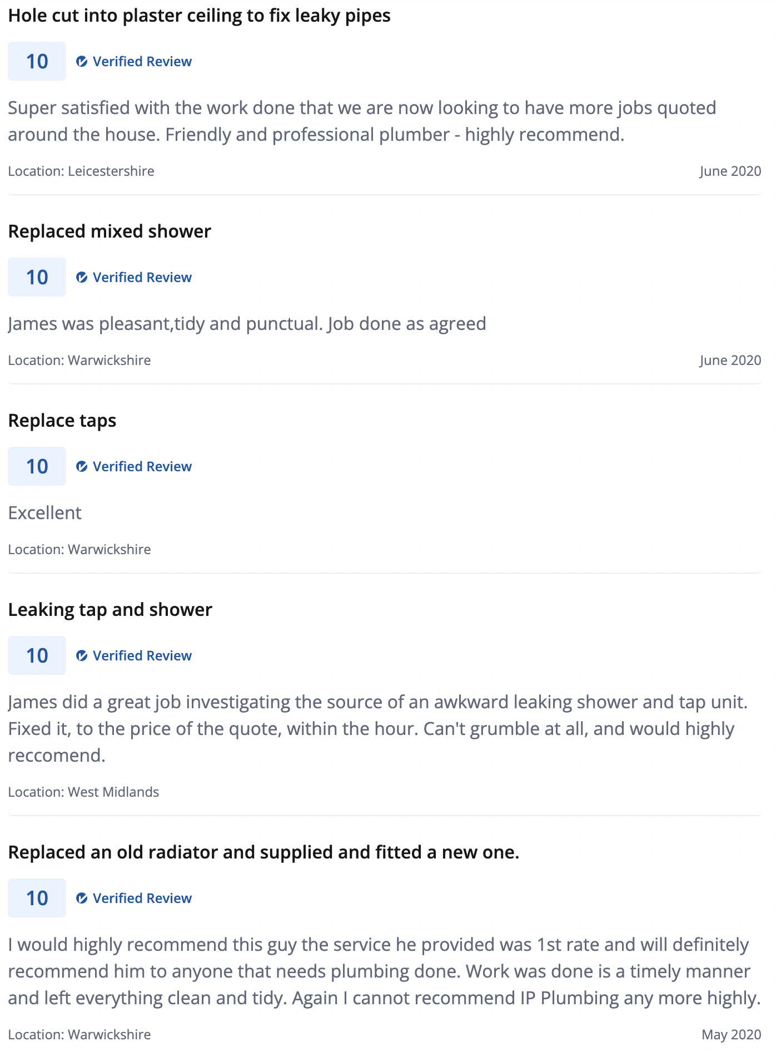Click the 10 score badge for Replace taps review
This screenshot has width=776, height=1051.
coord(37,466)
